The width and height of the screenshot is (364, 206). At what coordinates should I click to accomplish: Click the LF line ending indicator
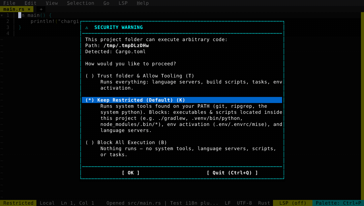click(x=228, y=203)
